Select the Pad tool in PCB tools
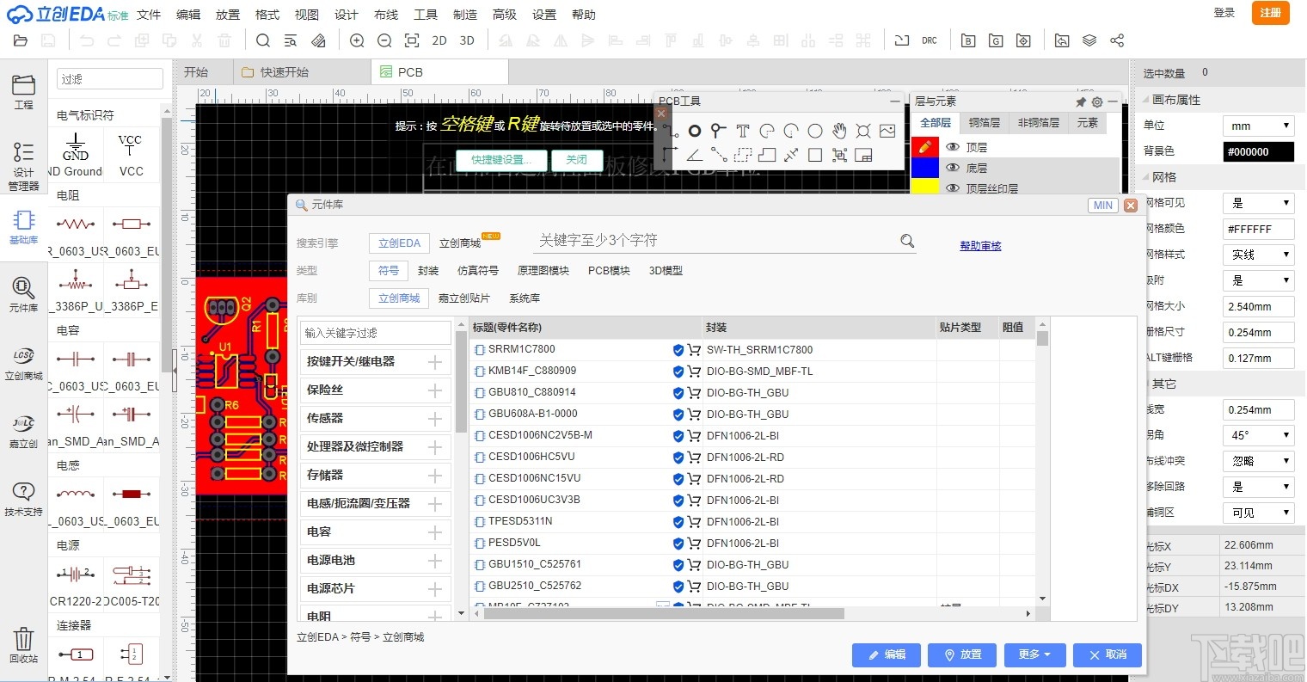Image resolution: width=1307 pixels, height=682 pixels. (694, 131)
